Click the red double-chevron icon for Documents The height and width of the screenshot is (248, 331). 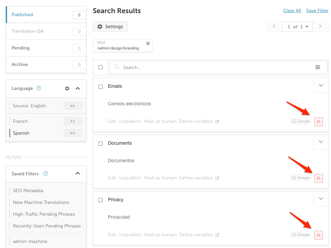tap(318, 178)
